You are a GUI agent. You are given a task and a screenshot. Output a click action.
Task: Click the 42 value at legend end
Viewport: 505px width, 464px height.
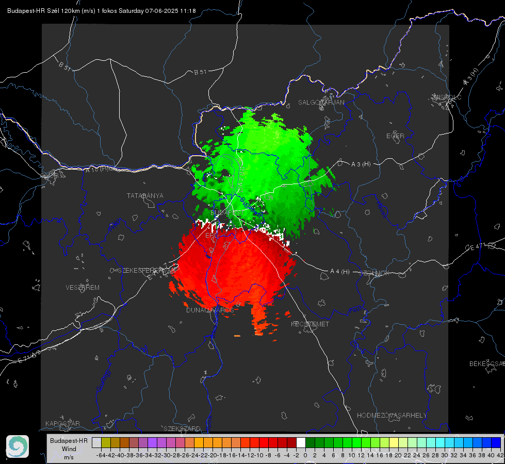pyautogui.click(x=500, y=455)
